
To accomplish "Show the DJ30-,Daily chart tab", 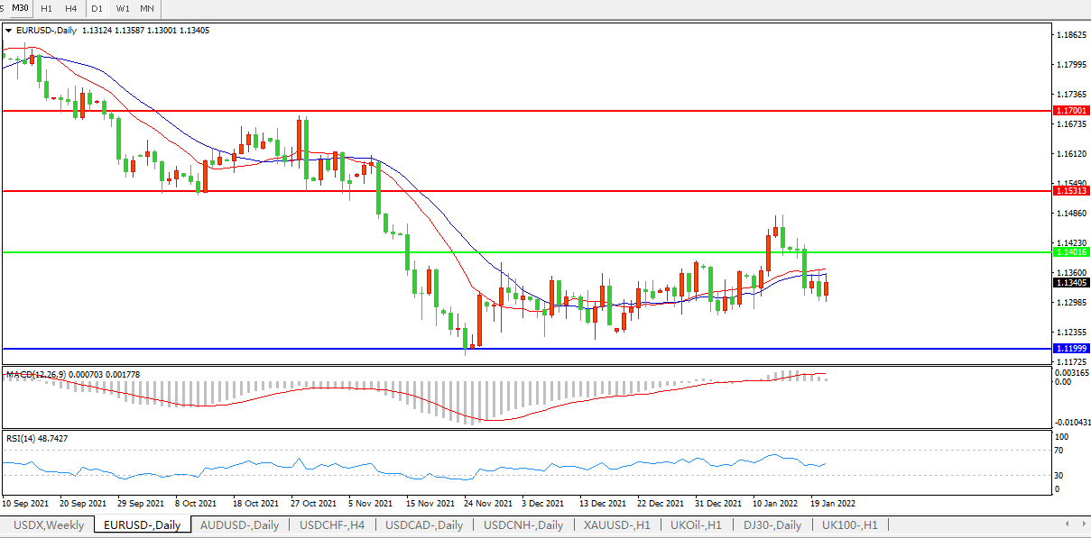I will tap(772, 524).
